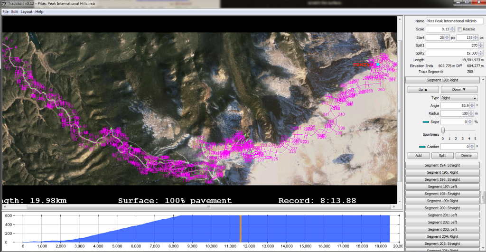
Task: Click the orange marker in elevation profile
Action: tap(240, 229)
